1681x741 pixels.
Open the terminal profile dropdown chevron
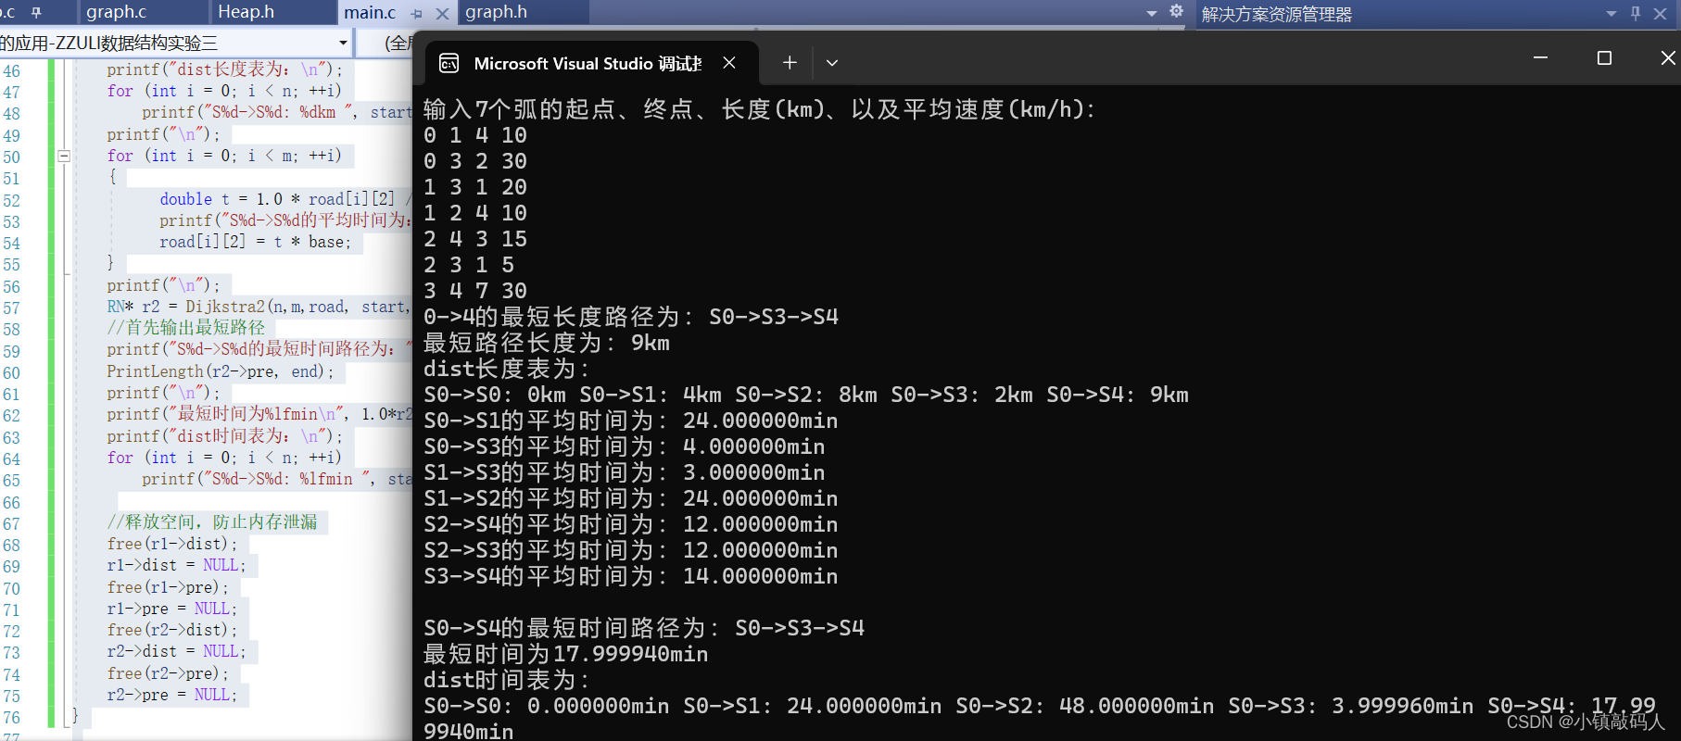(832, 63)
